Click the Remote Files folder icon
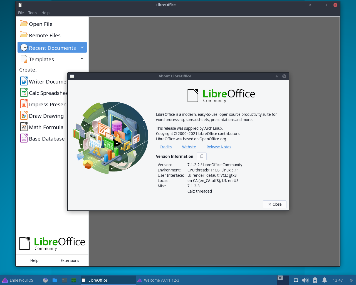 point(24,35)
